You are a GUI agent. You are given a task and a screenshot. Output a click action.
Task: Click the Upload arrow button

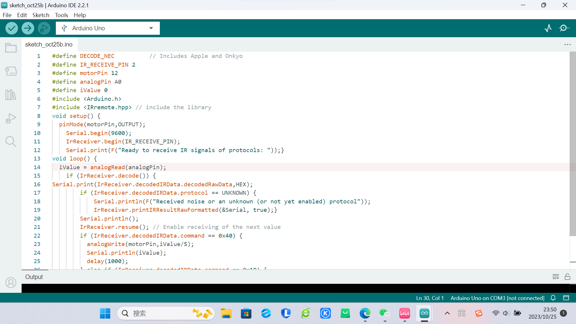click(28, 28)
